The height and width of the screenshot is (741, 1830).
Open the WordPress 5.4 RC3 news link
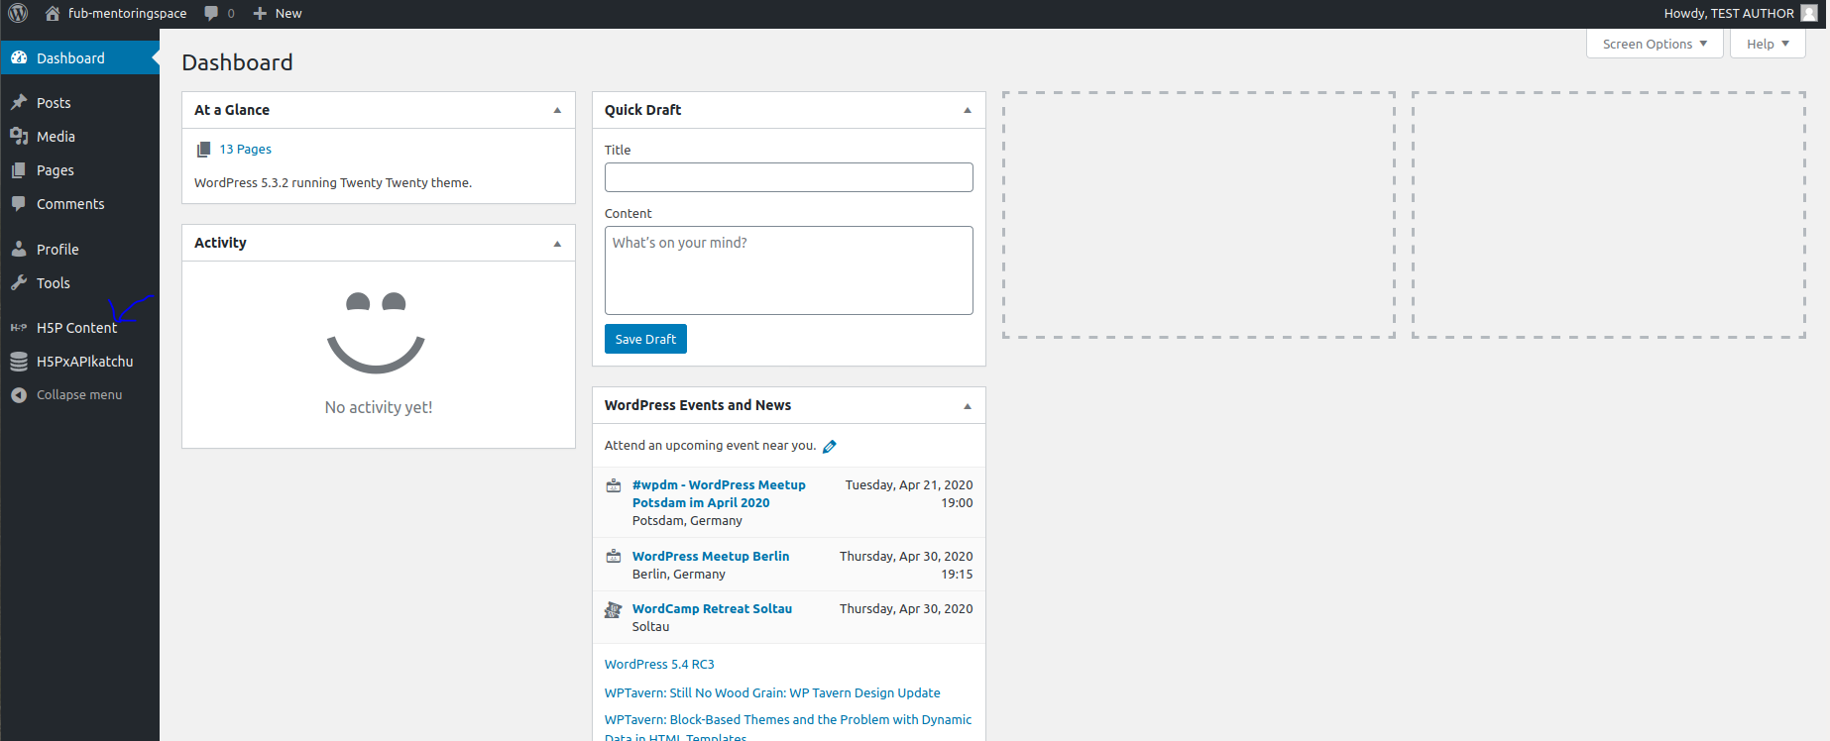pos(659,664)
